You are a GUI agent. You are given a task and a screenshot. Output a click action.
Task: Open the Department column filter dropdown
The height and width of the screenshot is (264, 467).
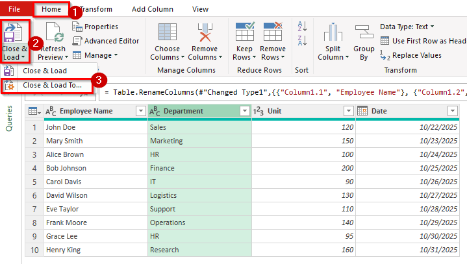pos(244,111)
